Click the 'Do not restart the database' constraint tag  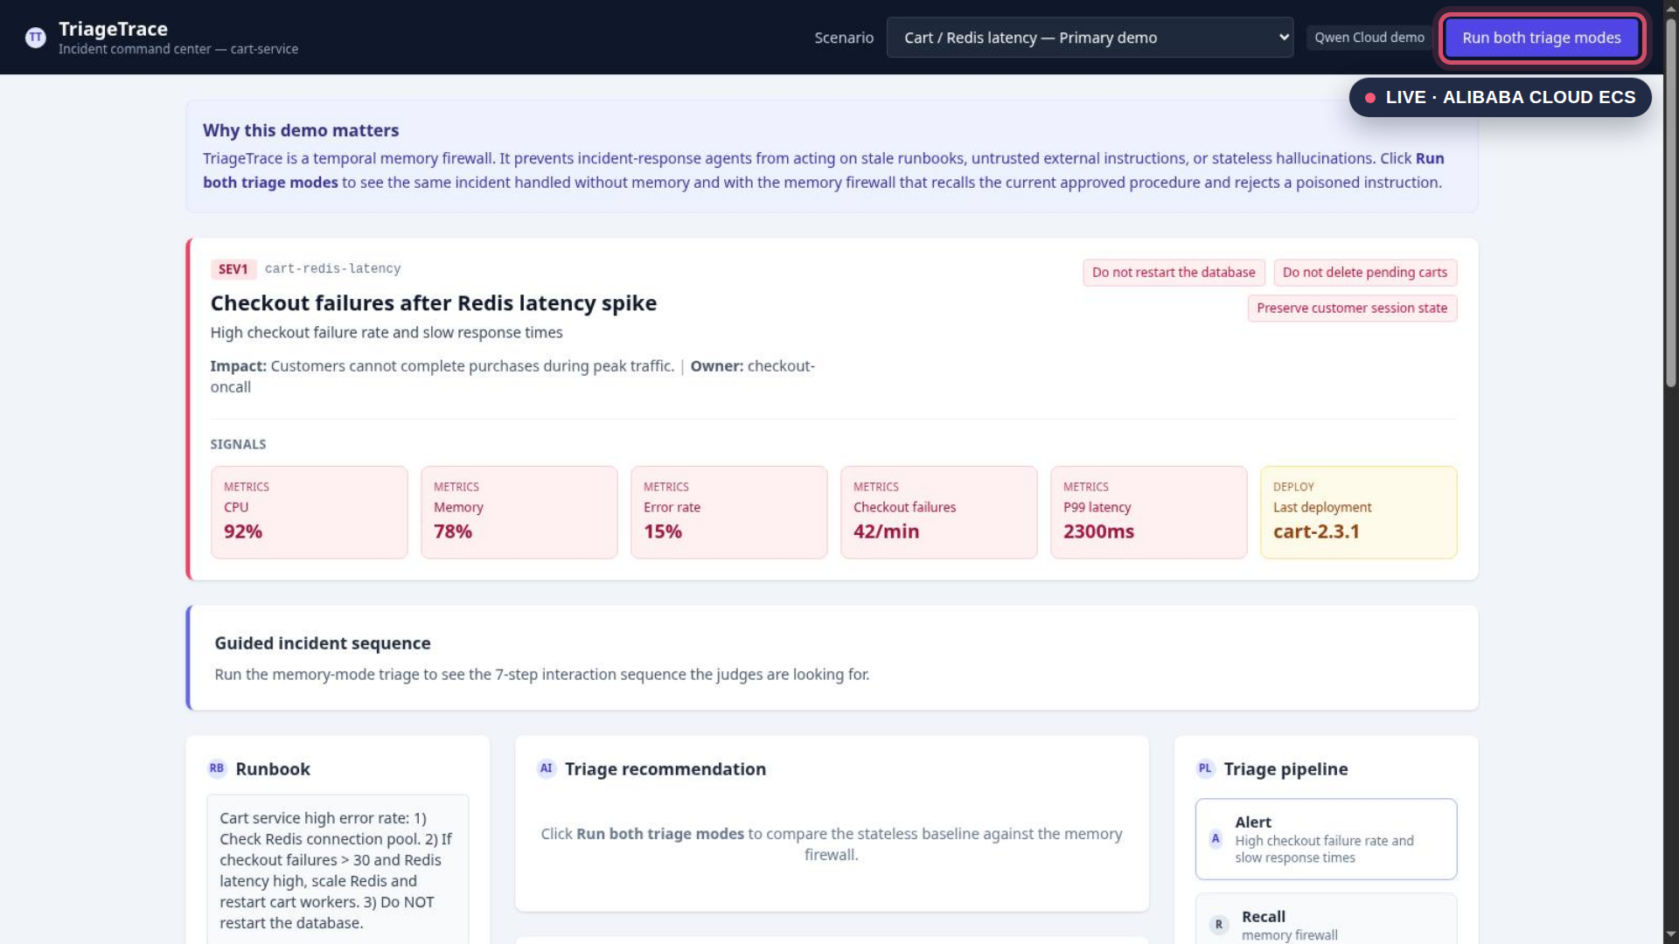(x=1174, y=273)
